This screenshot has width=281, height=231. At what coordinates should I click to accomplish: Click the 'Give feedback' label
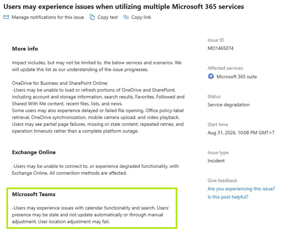(222, 180)
